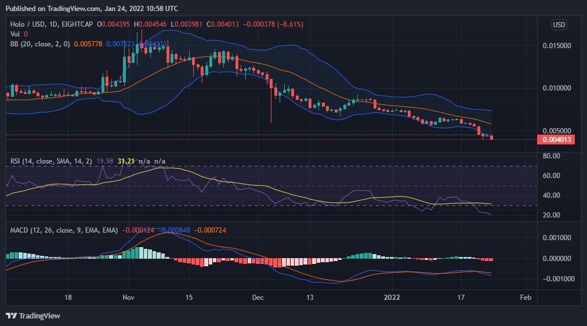Click the 0.010000 price axis label

coord(557,88)
